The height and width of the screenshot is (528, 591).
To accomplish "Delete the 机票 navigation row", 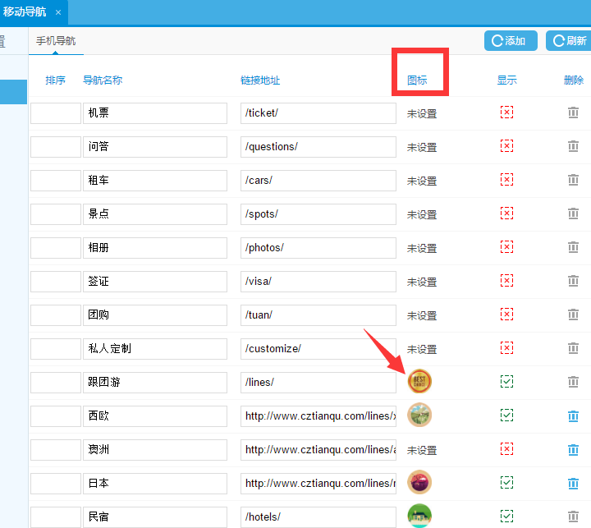I will pyautogui.click(x=573, y=113).
